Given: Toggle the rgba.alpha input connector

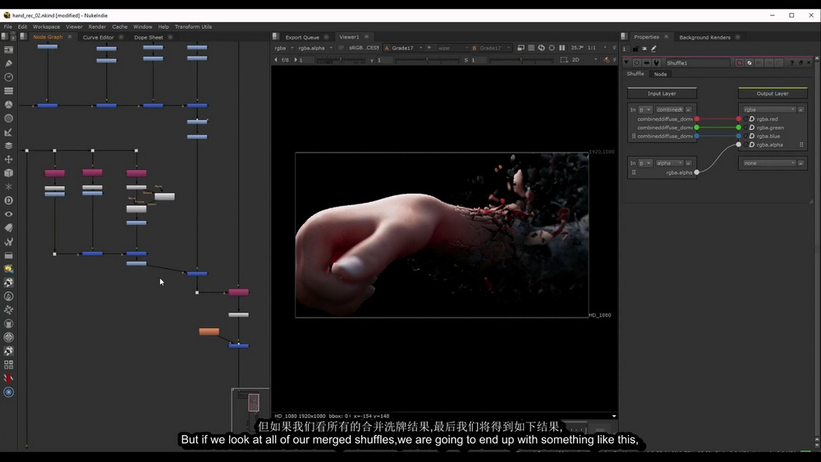Looking at the screenshot, I should tap(697, 172).
